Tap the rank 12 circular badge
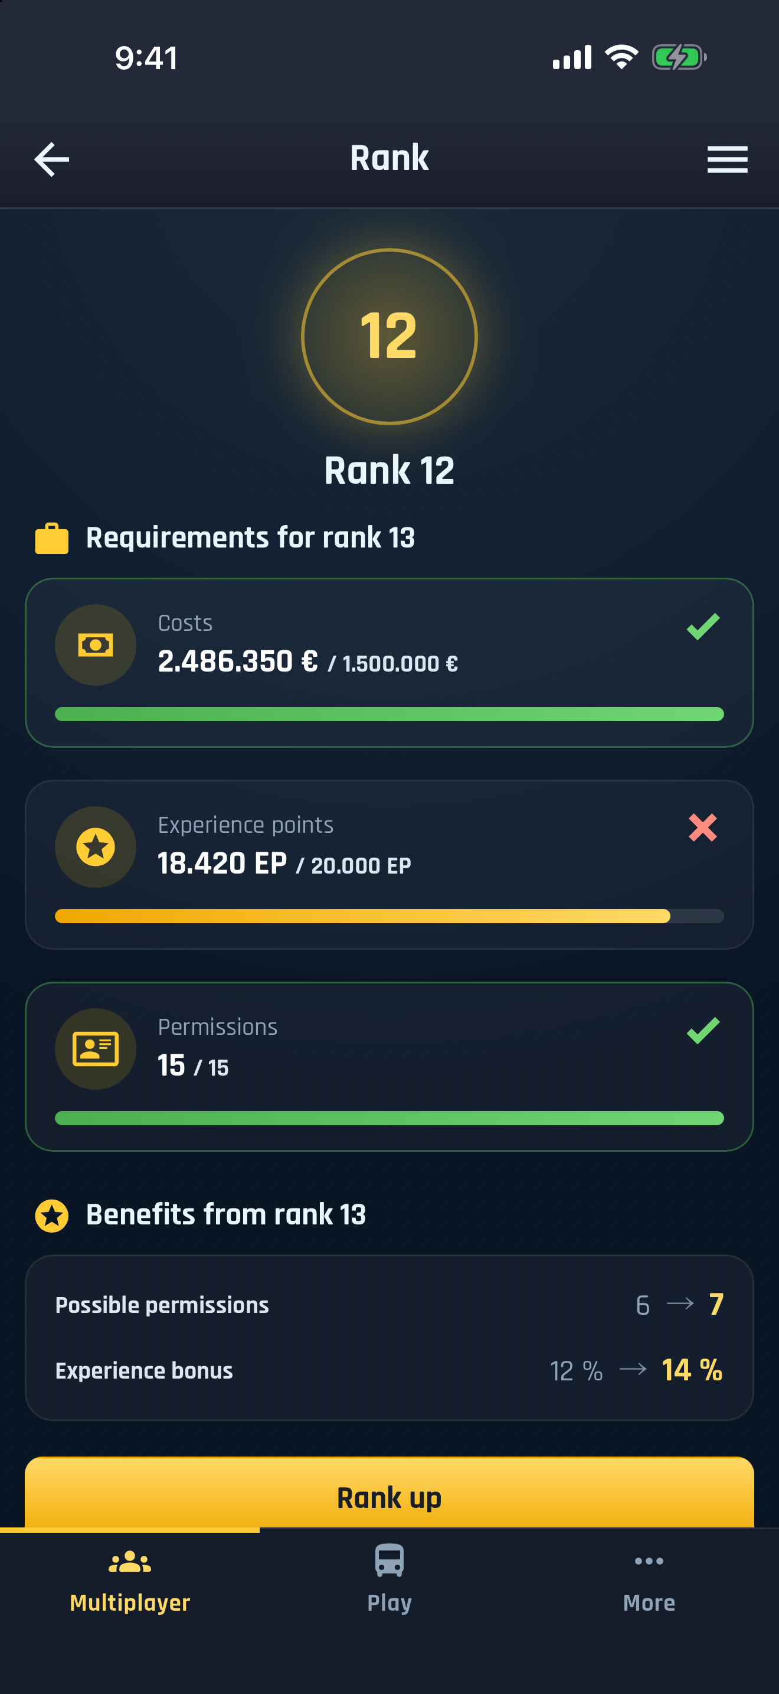Image resolution: width=779 pixels, height=1694 pixels. point(390,336)
